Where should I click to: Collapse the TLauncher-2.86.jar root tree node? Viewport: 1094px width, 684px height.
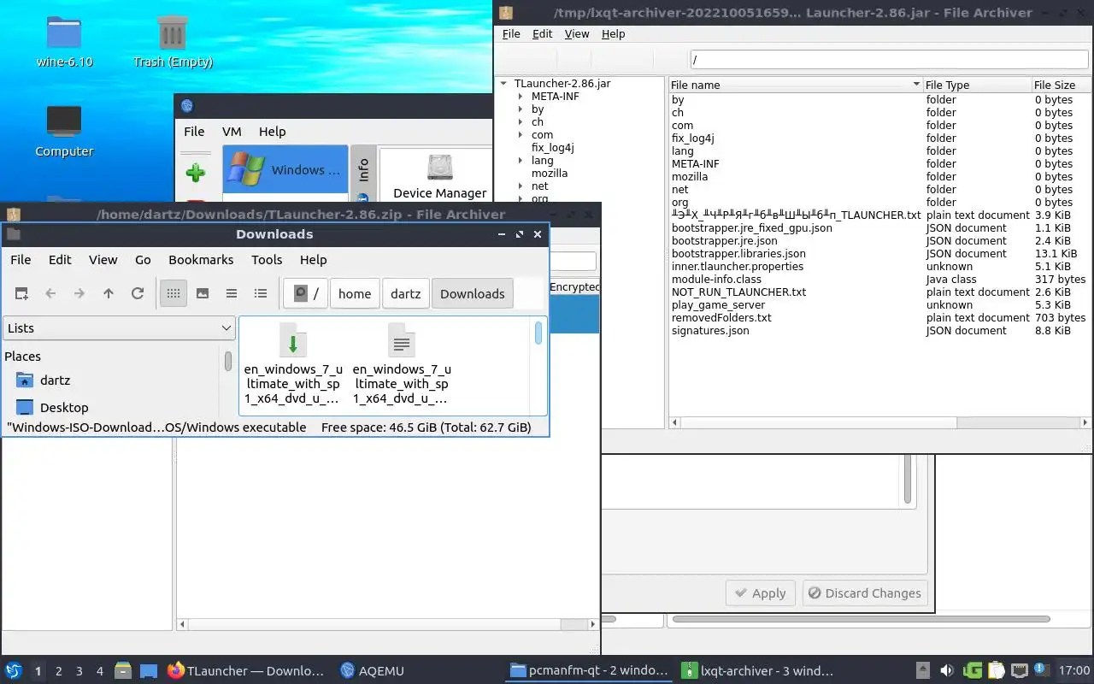pyautogui.click(x=504, y=84)
